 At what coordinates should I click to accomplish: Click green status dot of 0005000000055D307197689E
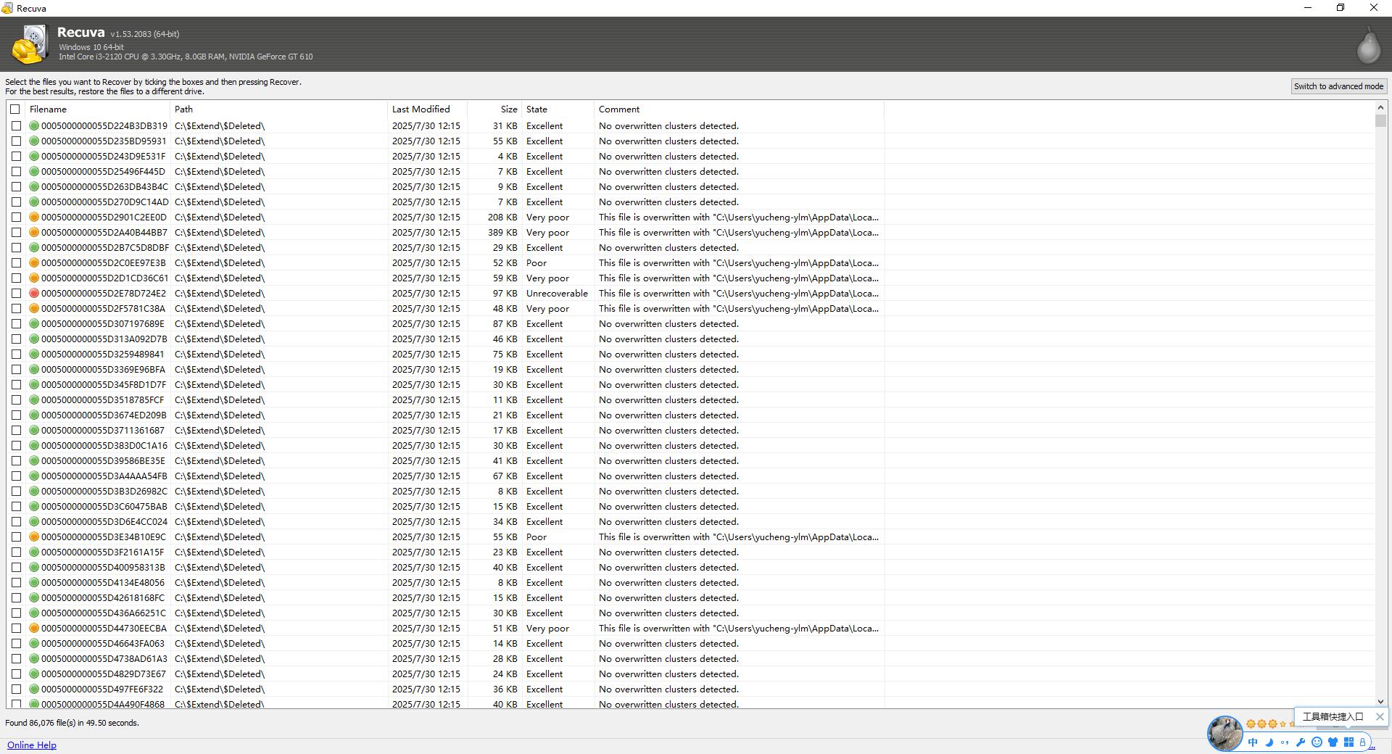point(34,323)
